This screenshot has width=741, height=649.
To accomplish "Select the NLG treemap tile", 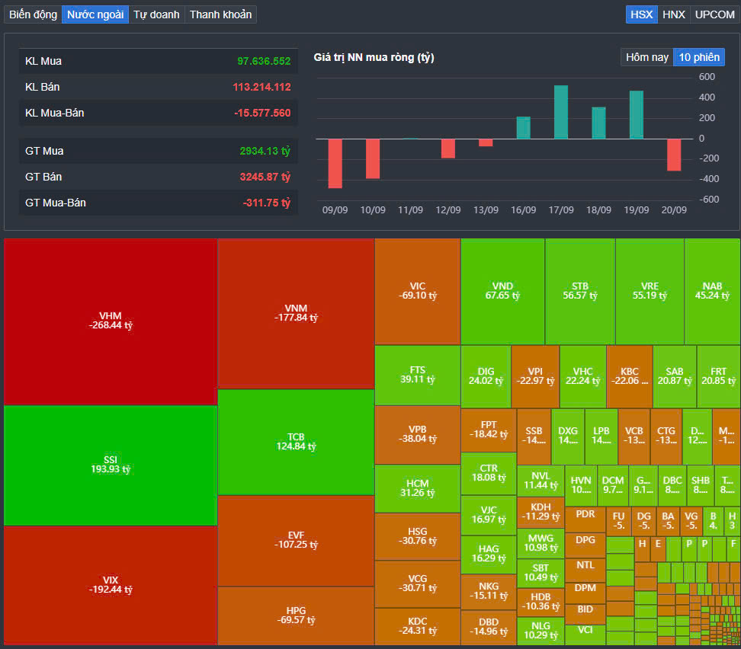I will 541,631.
